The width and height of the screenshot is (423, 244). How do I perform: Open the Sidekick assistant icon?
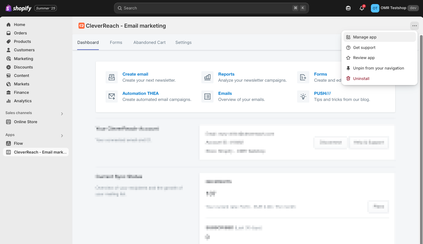click(348, 8)
